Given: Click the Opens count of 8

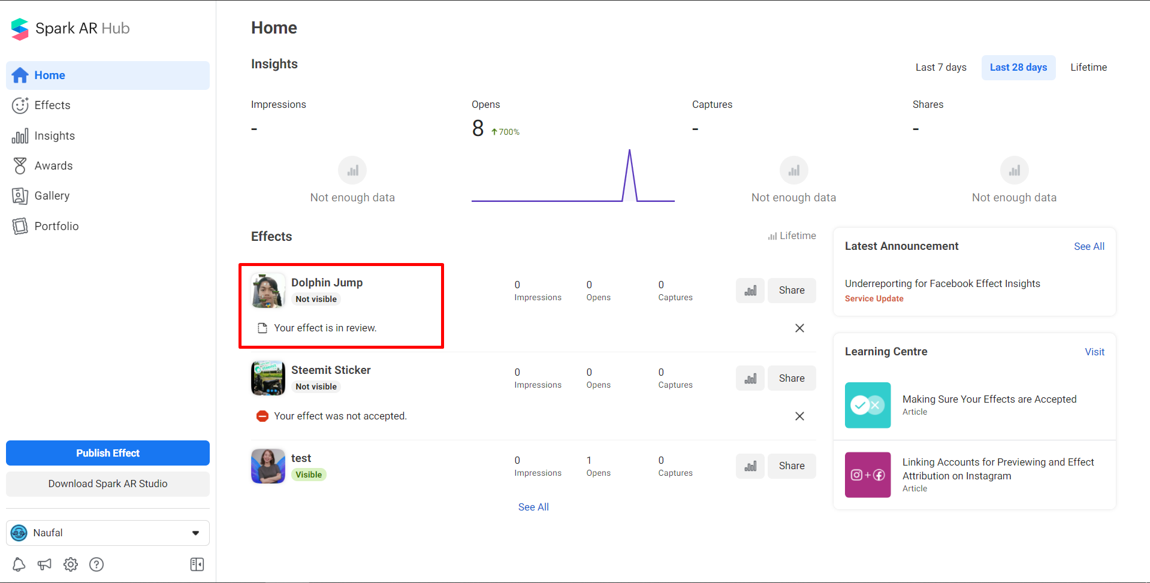Looking at the screenshot, I should click(x=478, y=129).
